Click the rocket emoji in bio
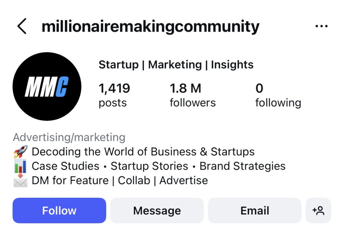Image resolution: width=344 pixels, height=235 pixels. tap(20, 152)
